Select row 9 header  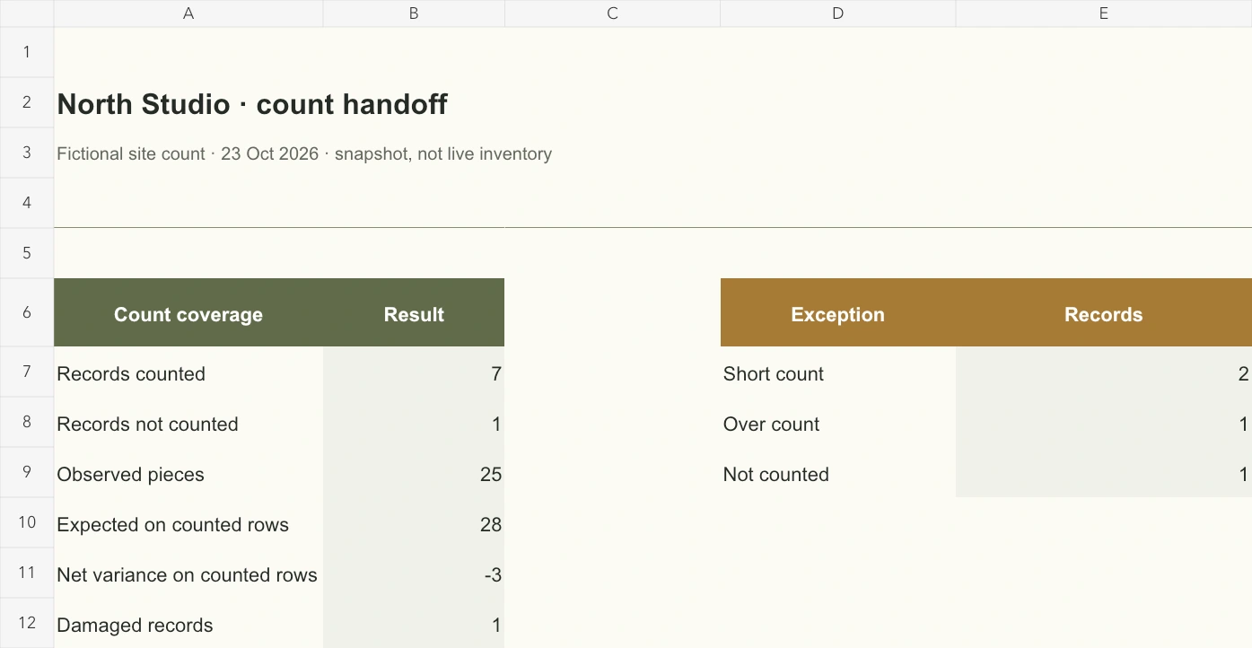pos(27,472)
